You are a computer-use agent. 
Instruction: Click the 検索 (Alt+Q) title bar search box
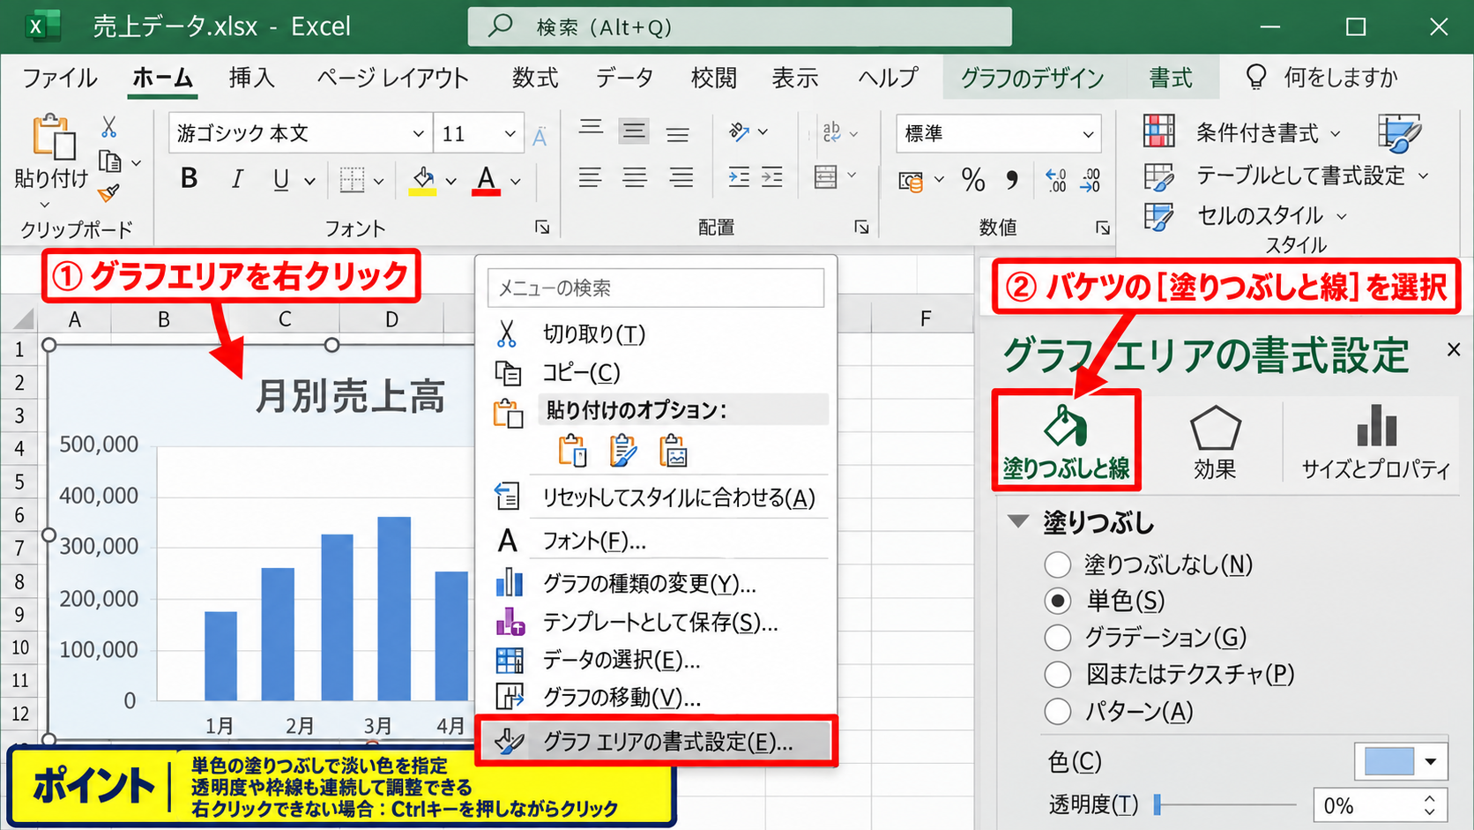(740, 27)
